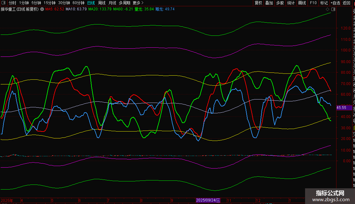
Task: Open the 多周期 multi-period view
Action: pyautogui.click(x=124, y=3)
